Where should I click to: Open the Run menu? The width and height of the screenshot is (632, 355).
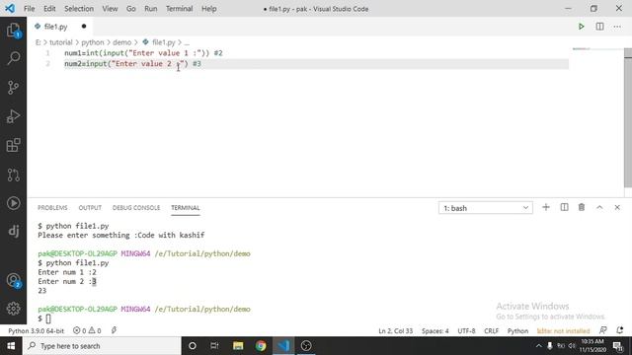tap(151, 9)
